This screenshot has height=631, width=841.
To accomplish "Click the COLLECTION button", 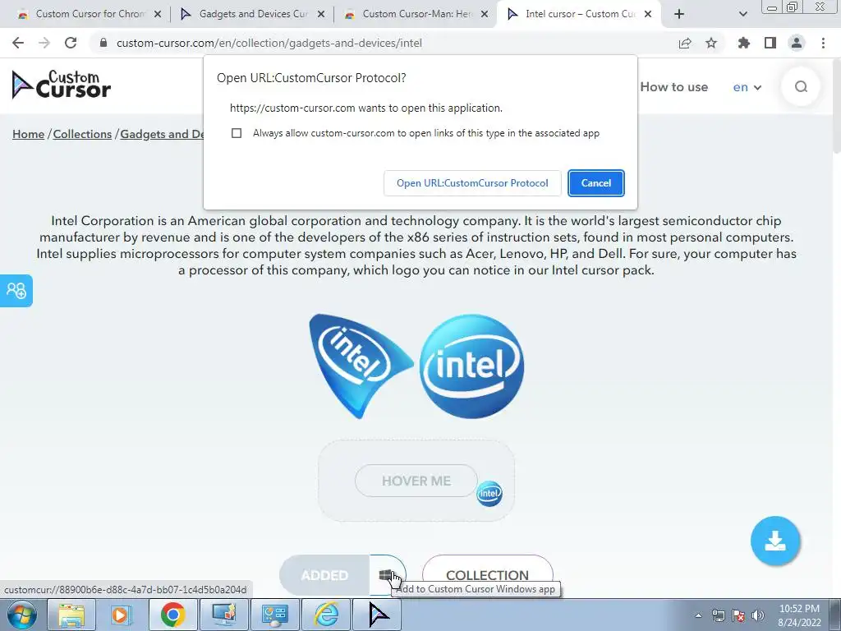I will pos(488,575).
